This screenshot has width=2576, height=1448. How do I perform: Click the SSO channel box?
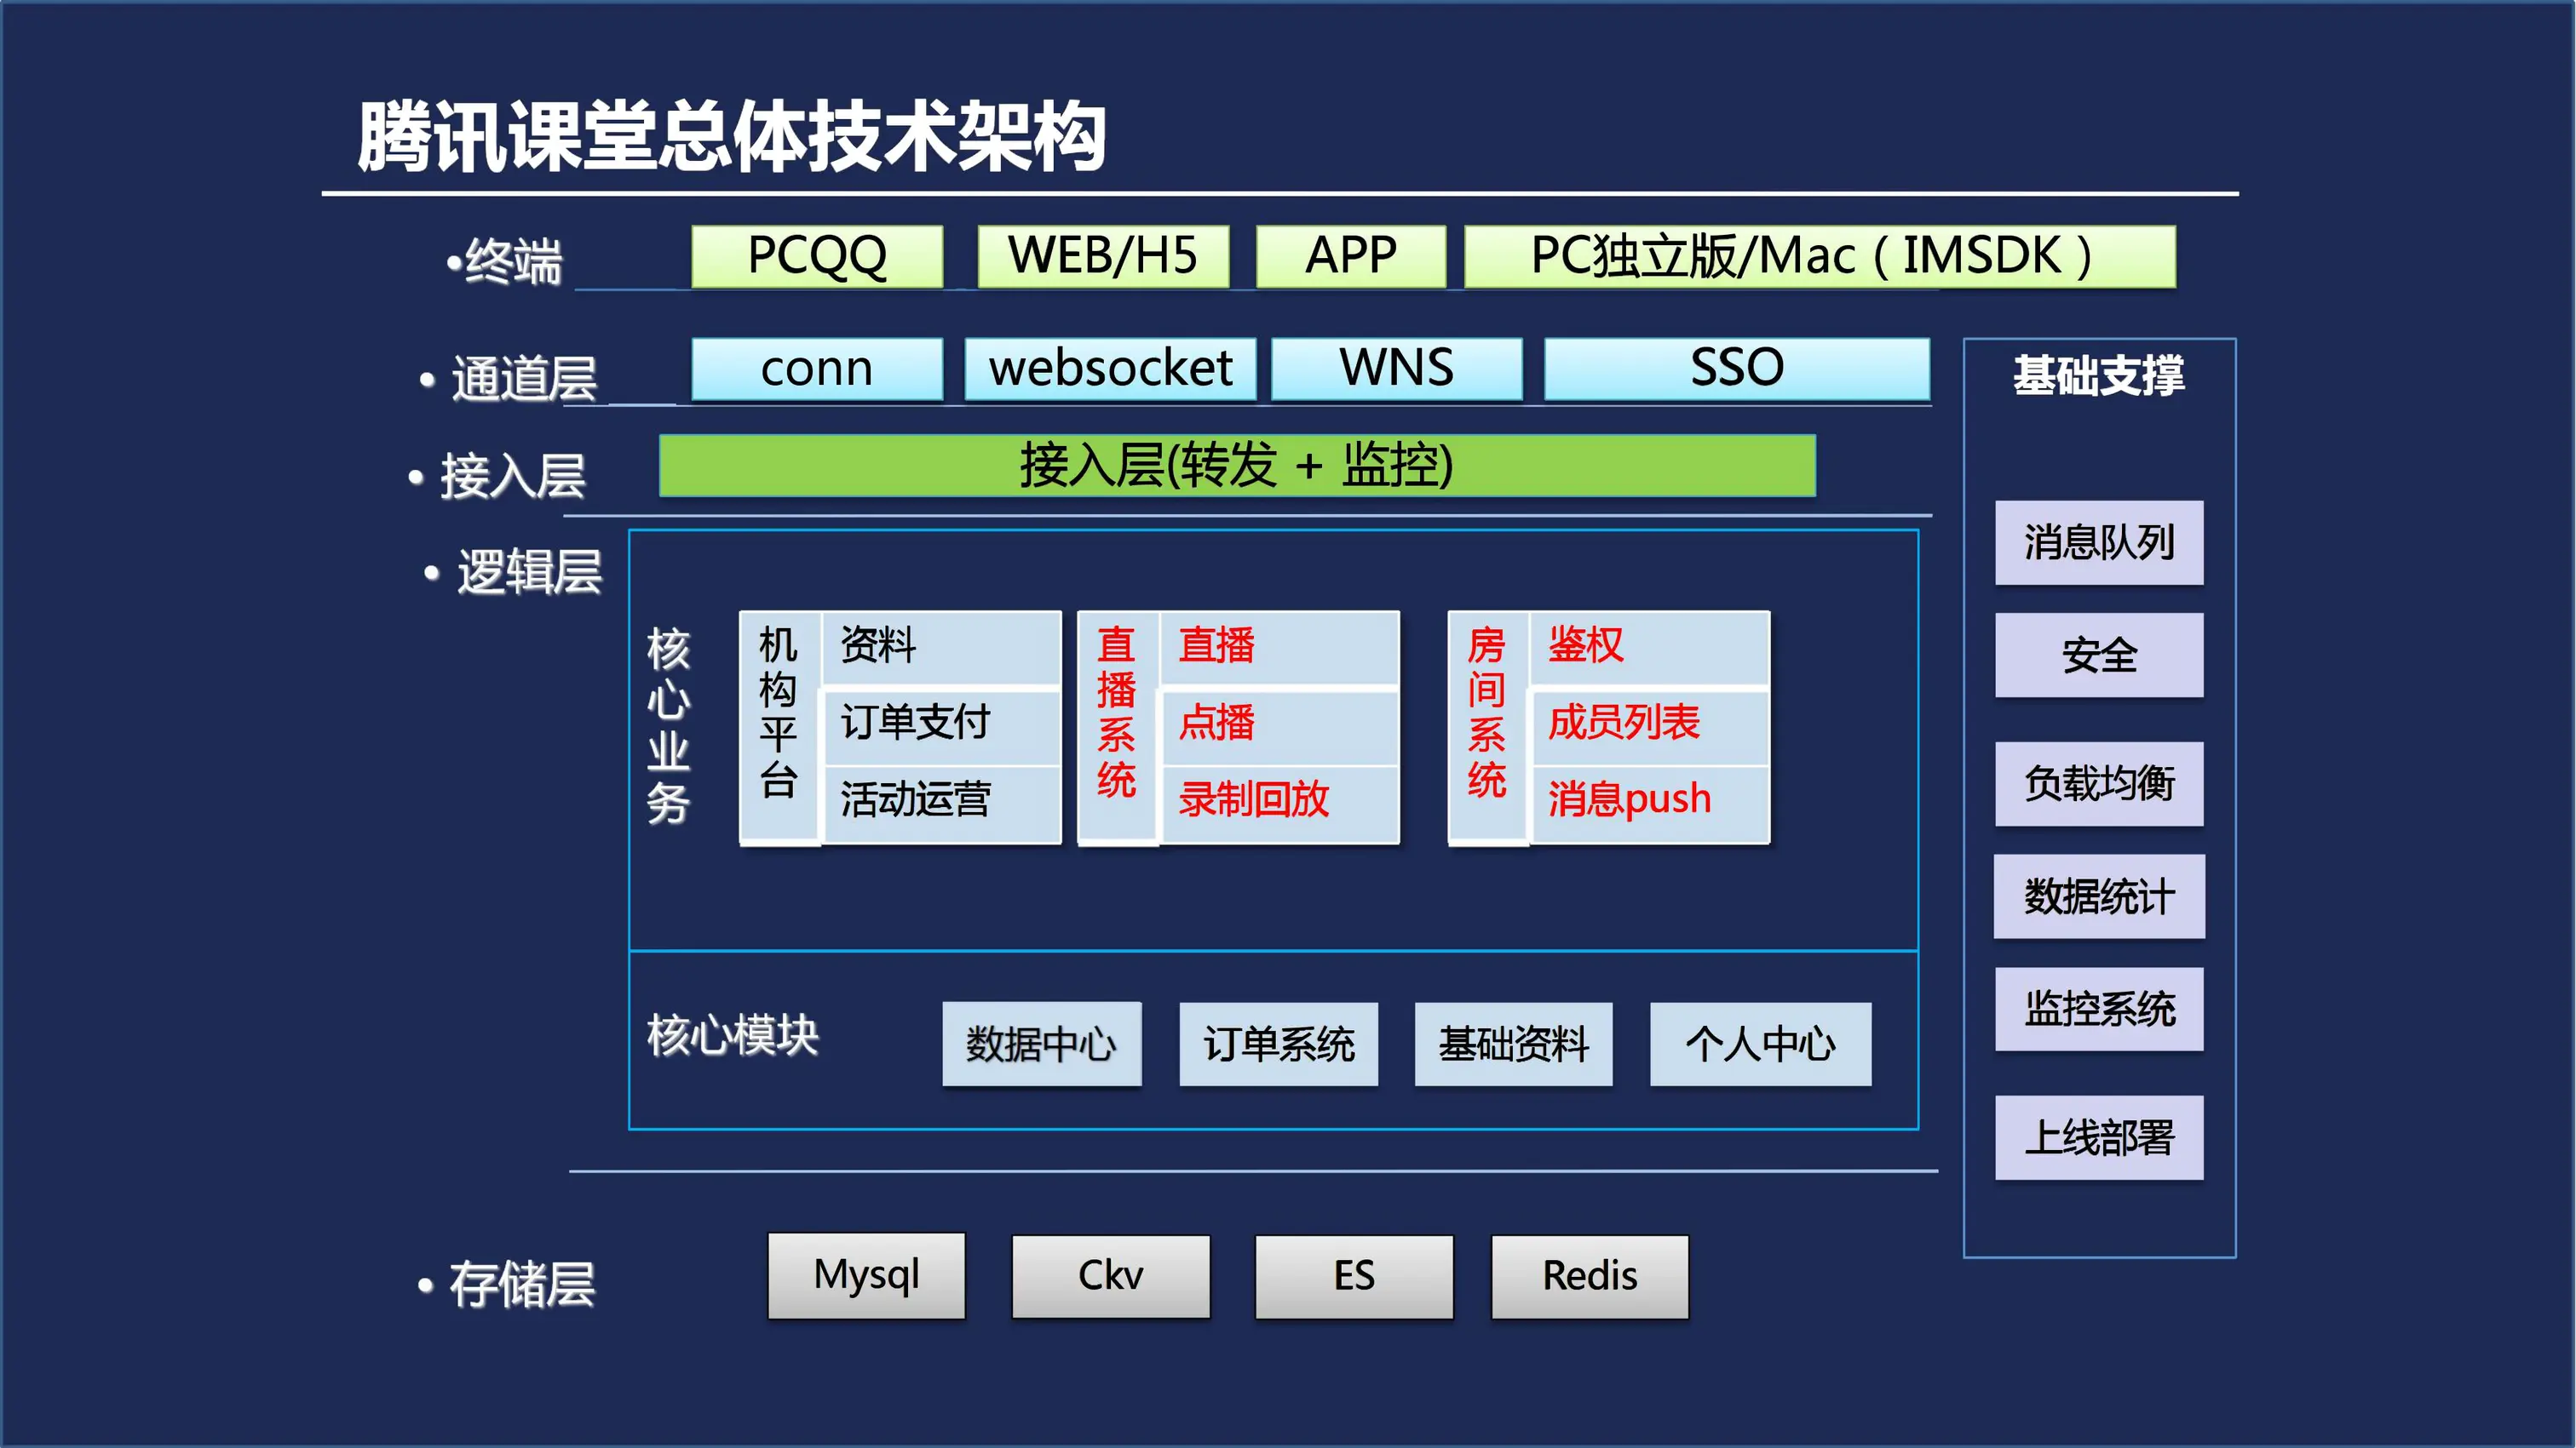[1736, 369]
